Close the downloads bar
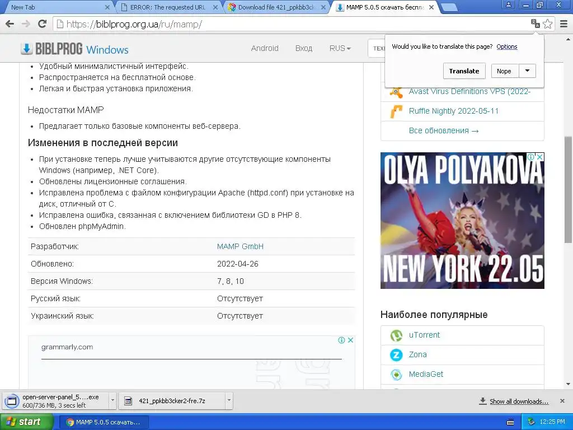 pyautogui.click(x=562, y=401)
